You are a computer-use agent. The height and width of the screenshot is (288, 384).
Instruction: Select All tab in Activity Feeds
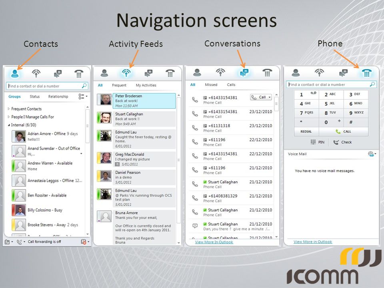coord(100,85)
